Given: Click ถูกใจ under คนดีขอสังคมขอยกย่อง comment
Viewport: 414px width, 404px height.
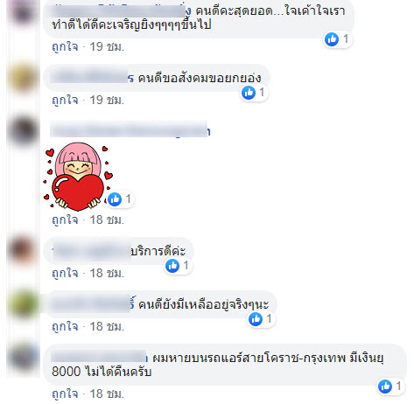Looking at the screenshot, I should click(x=65, y=100).
